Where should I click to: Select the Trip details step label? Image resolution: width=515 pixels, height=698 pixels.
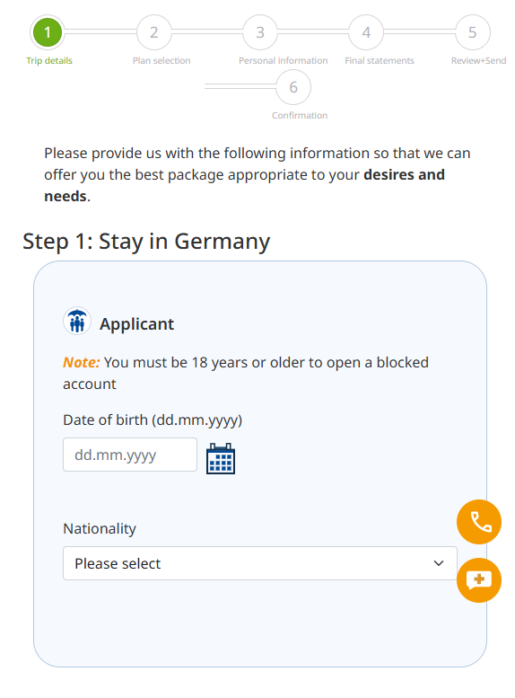tap(49, 60)
